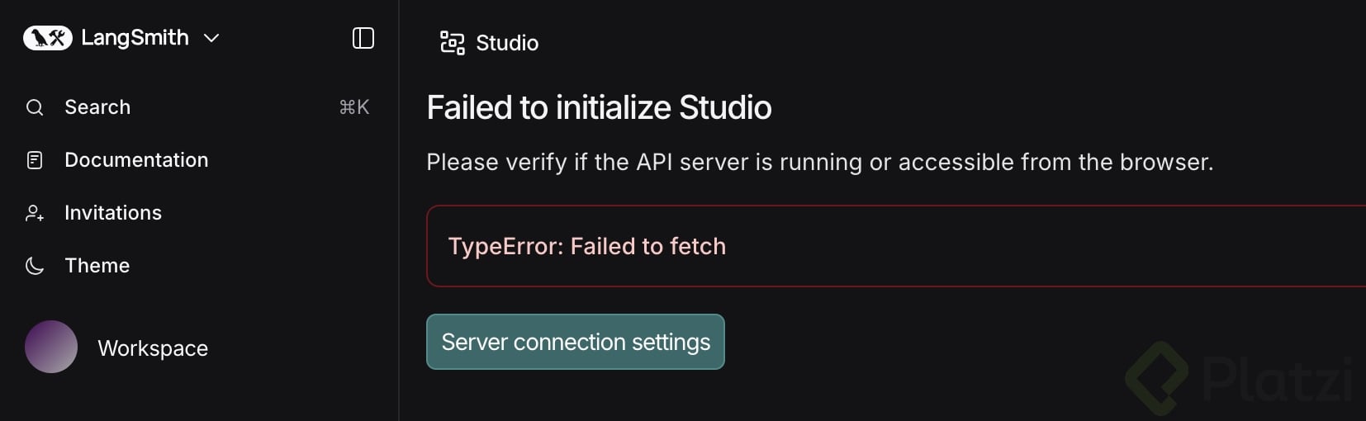Open the Search menu item
This screenshot has width=1366, height=421.
coord(97,107)
